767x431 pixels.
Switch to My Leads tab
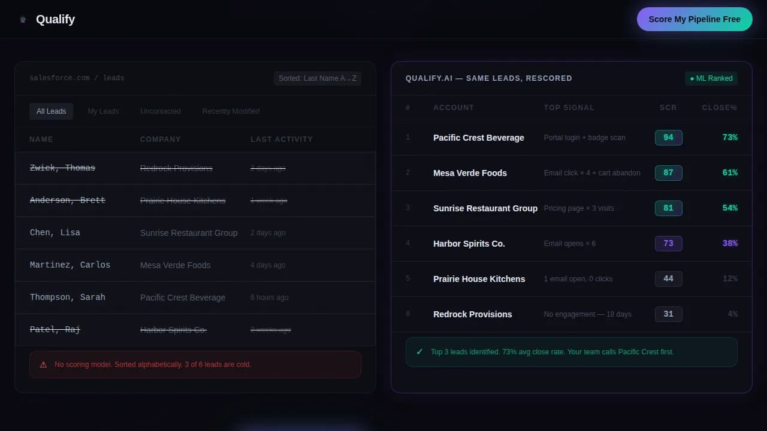103,111
